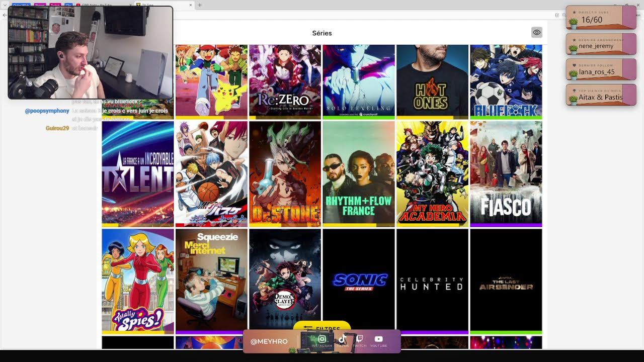Screen dimensions: 644x362
Task: Open the Totally Spies! poster
Action: click(138, 282)
